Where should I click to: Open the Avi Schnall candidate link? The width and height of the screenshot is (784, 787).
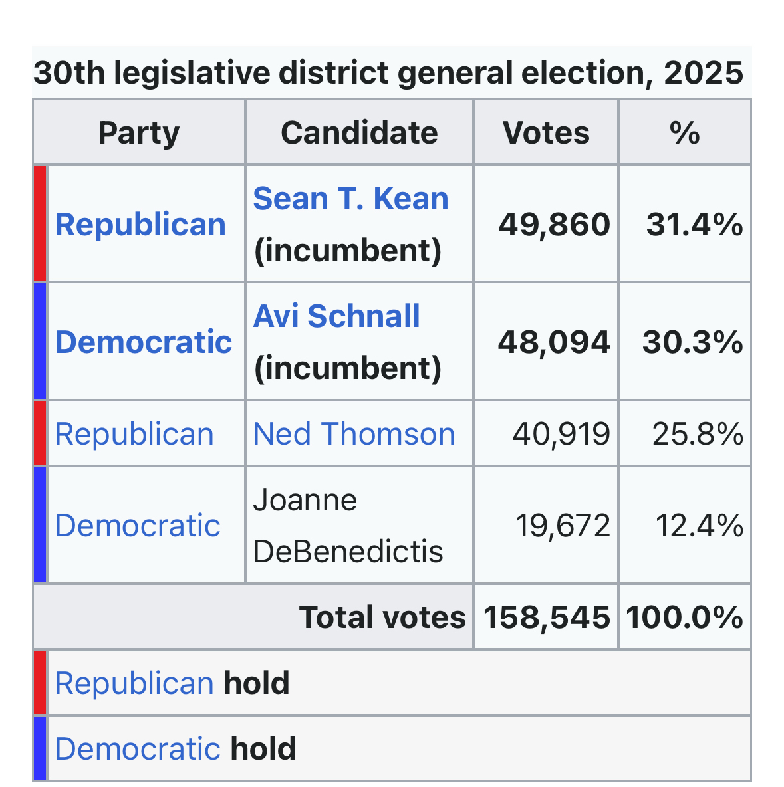pos(336,316)
